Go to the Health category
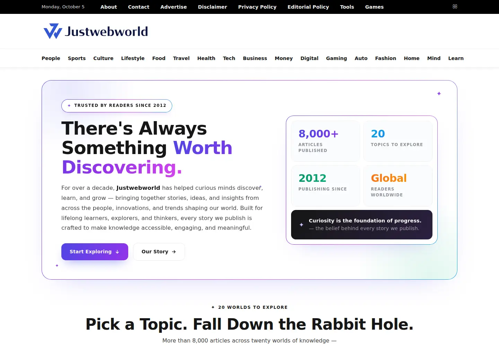 click(206, 58)
